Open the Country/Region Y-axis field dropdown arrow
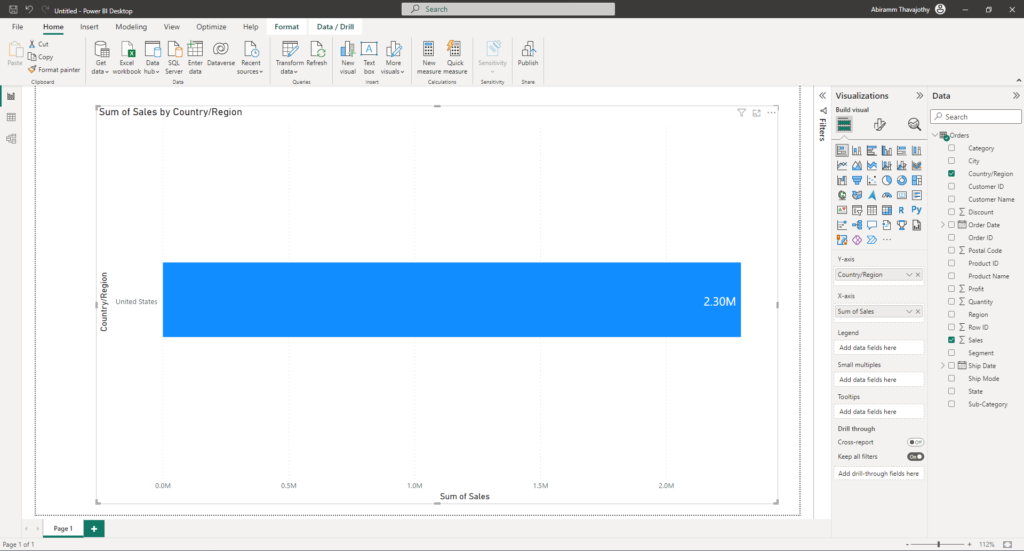Viewport: 1024px width, 551px height. point(909,275)
